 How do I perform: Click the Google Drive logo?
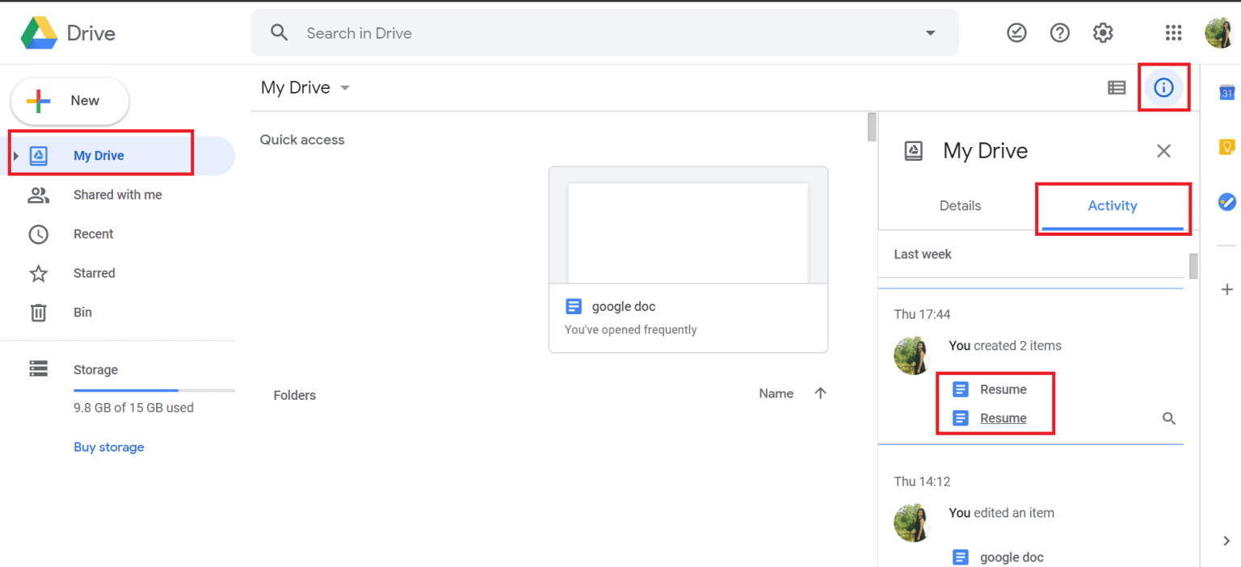click(x=38, y=33)
